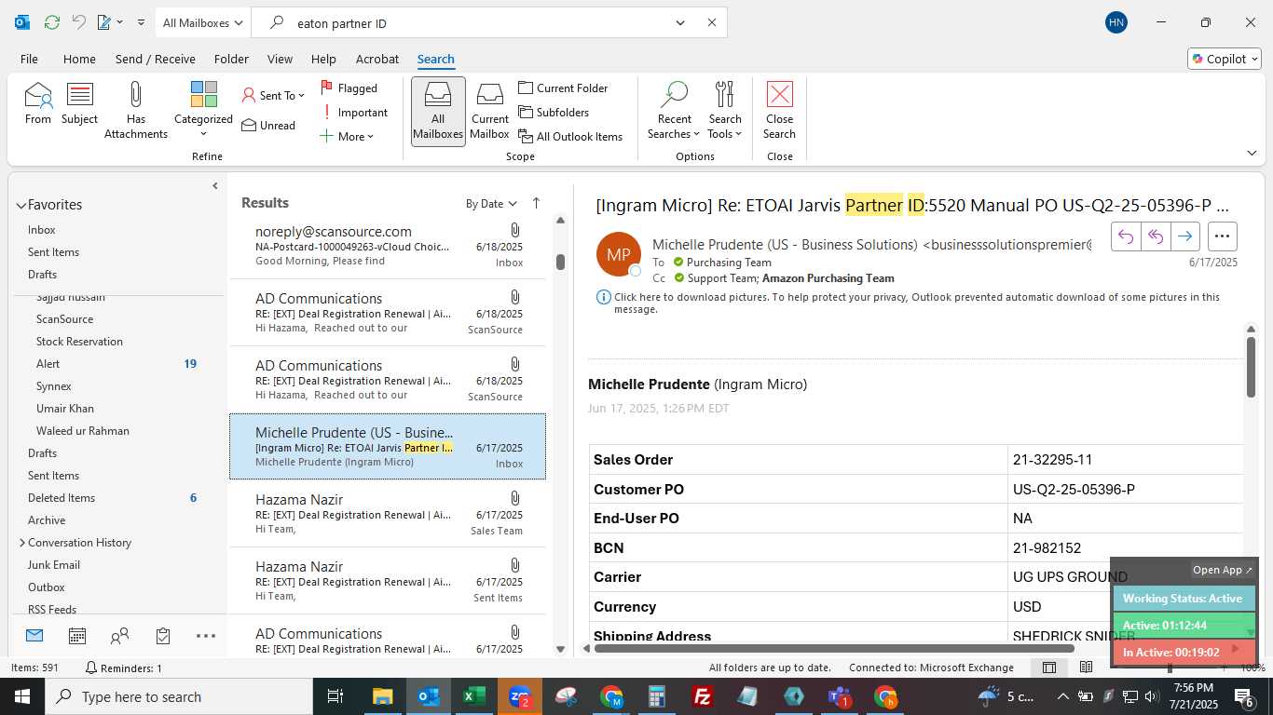Switch to People view icon
1273x715 pixels.
(119, 636)
